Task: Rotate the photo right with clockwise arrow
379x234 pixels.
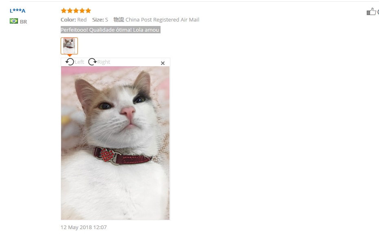Action: pos(92,62)
